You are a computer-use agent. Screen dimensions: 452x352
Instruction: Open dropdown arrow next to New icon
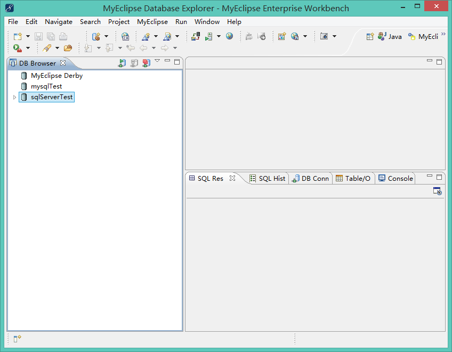[27, 36]
